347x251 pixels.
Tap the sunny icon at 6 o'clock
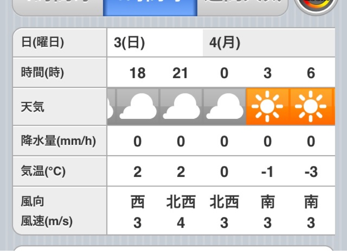[311, 106]
